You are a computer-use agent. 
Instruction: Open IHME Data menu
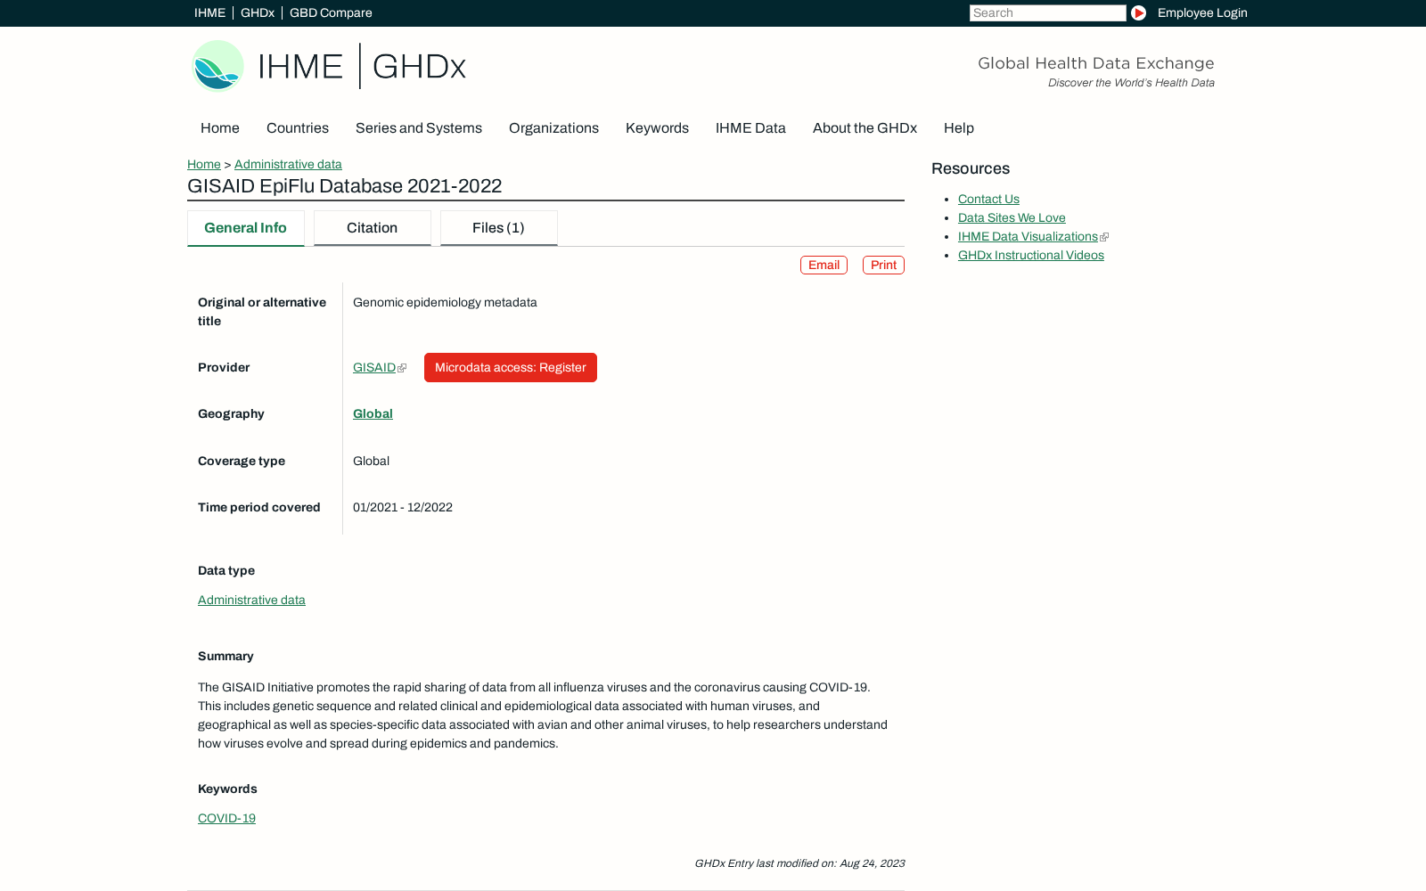pyautogui.click(x=750, y=128)
